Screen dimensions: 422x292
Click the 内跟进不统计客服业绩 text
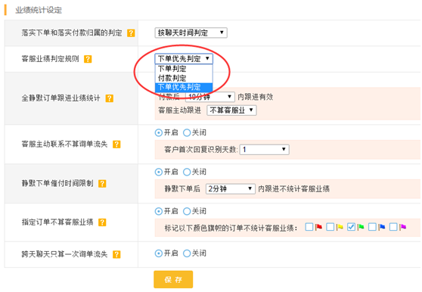point(293,189)
